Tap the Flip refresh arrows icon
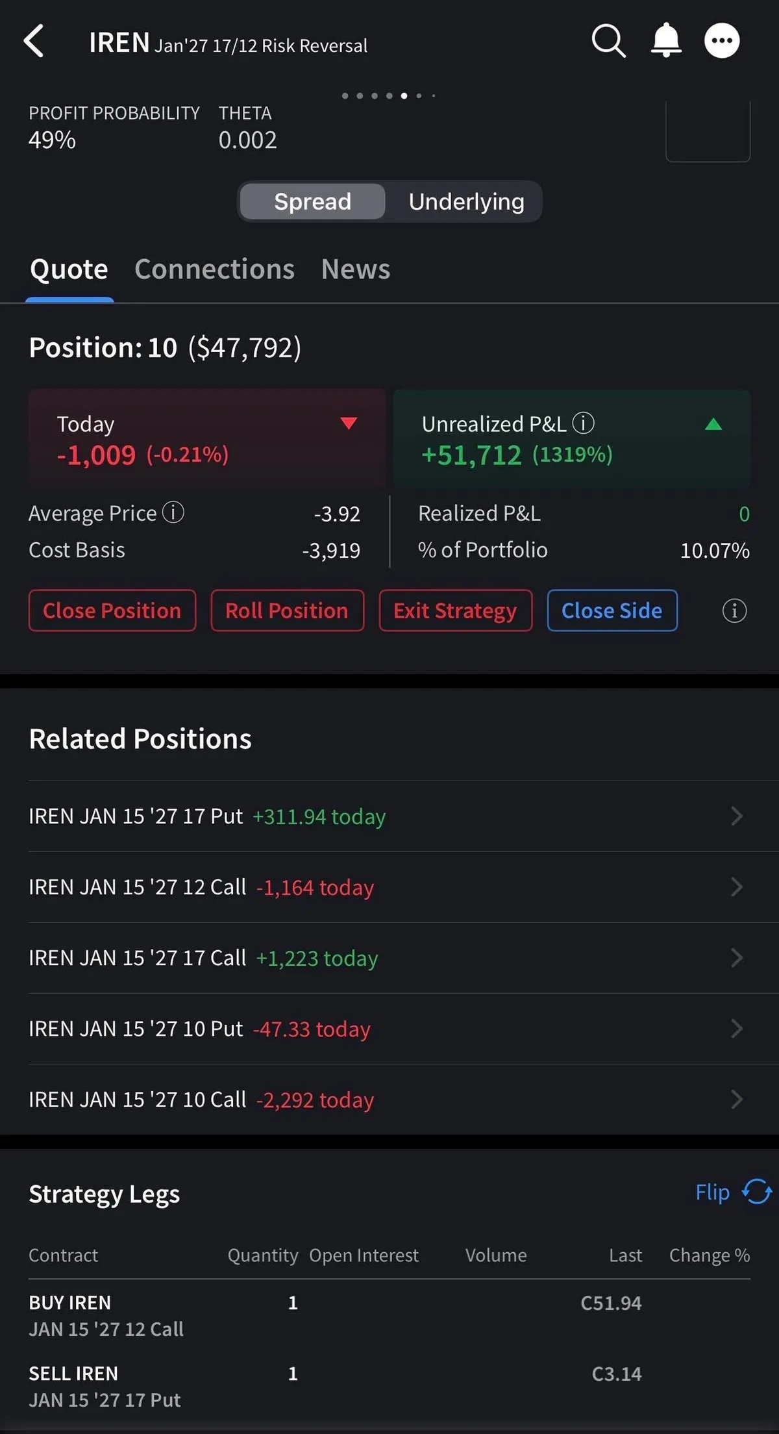 click(757, 1192)
